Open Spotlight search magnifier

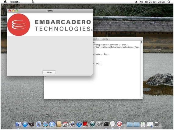pyautogui.click(x=169, y=2)
